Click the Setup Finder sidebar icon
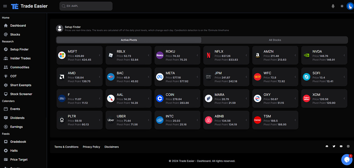The image size is (354, 168). [6, 49]
